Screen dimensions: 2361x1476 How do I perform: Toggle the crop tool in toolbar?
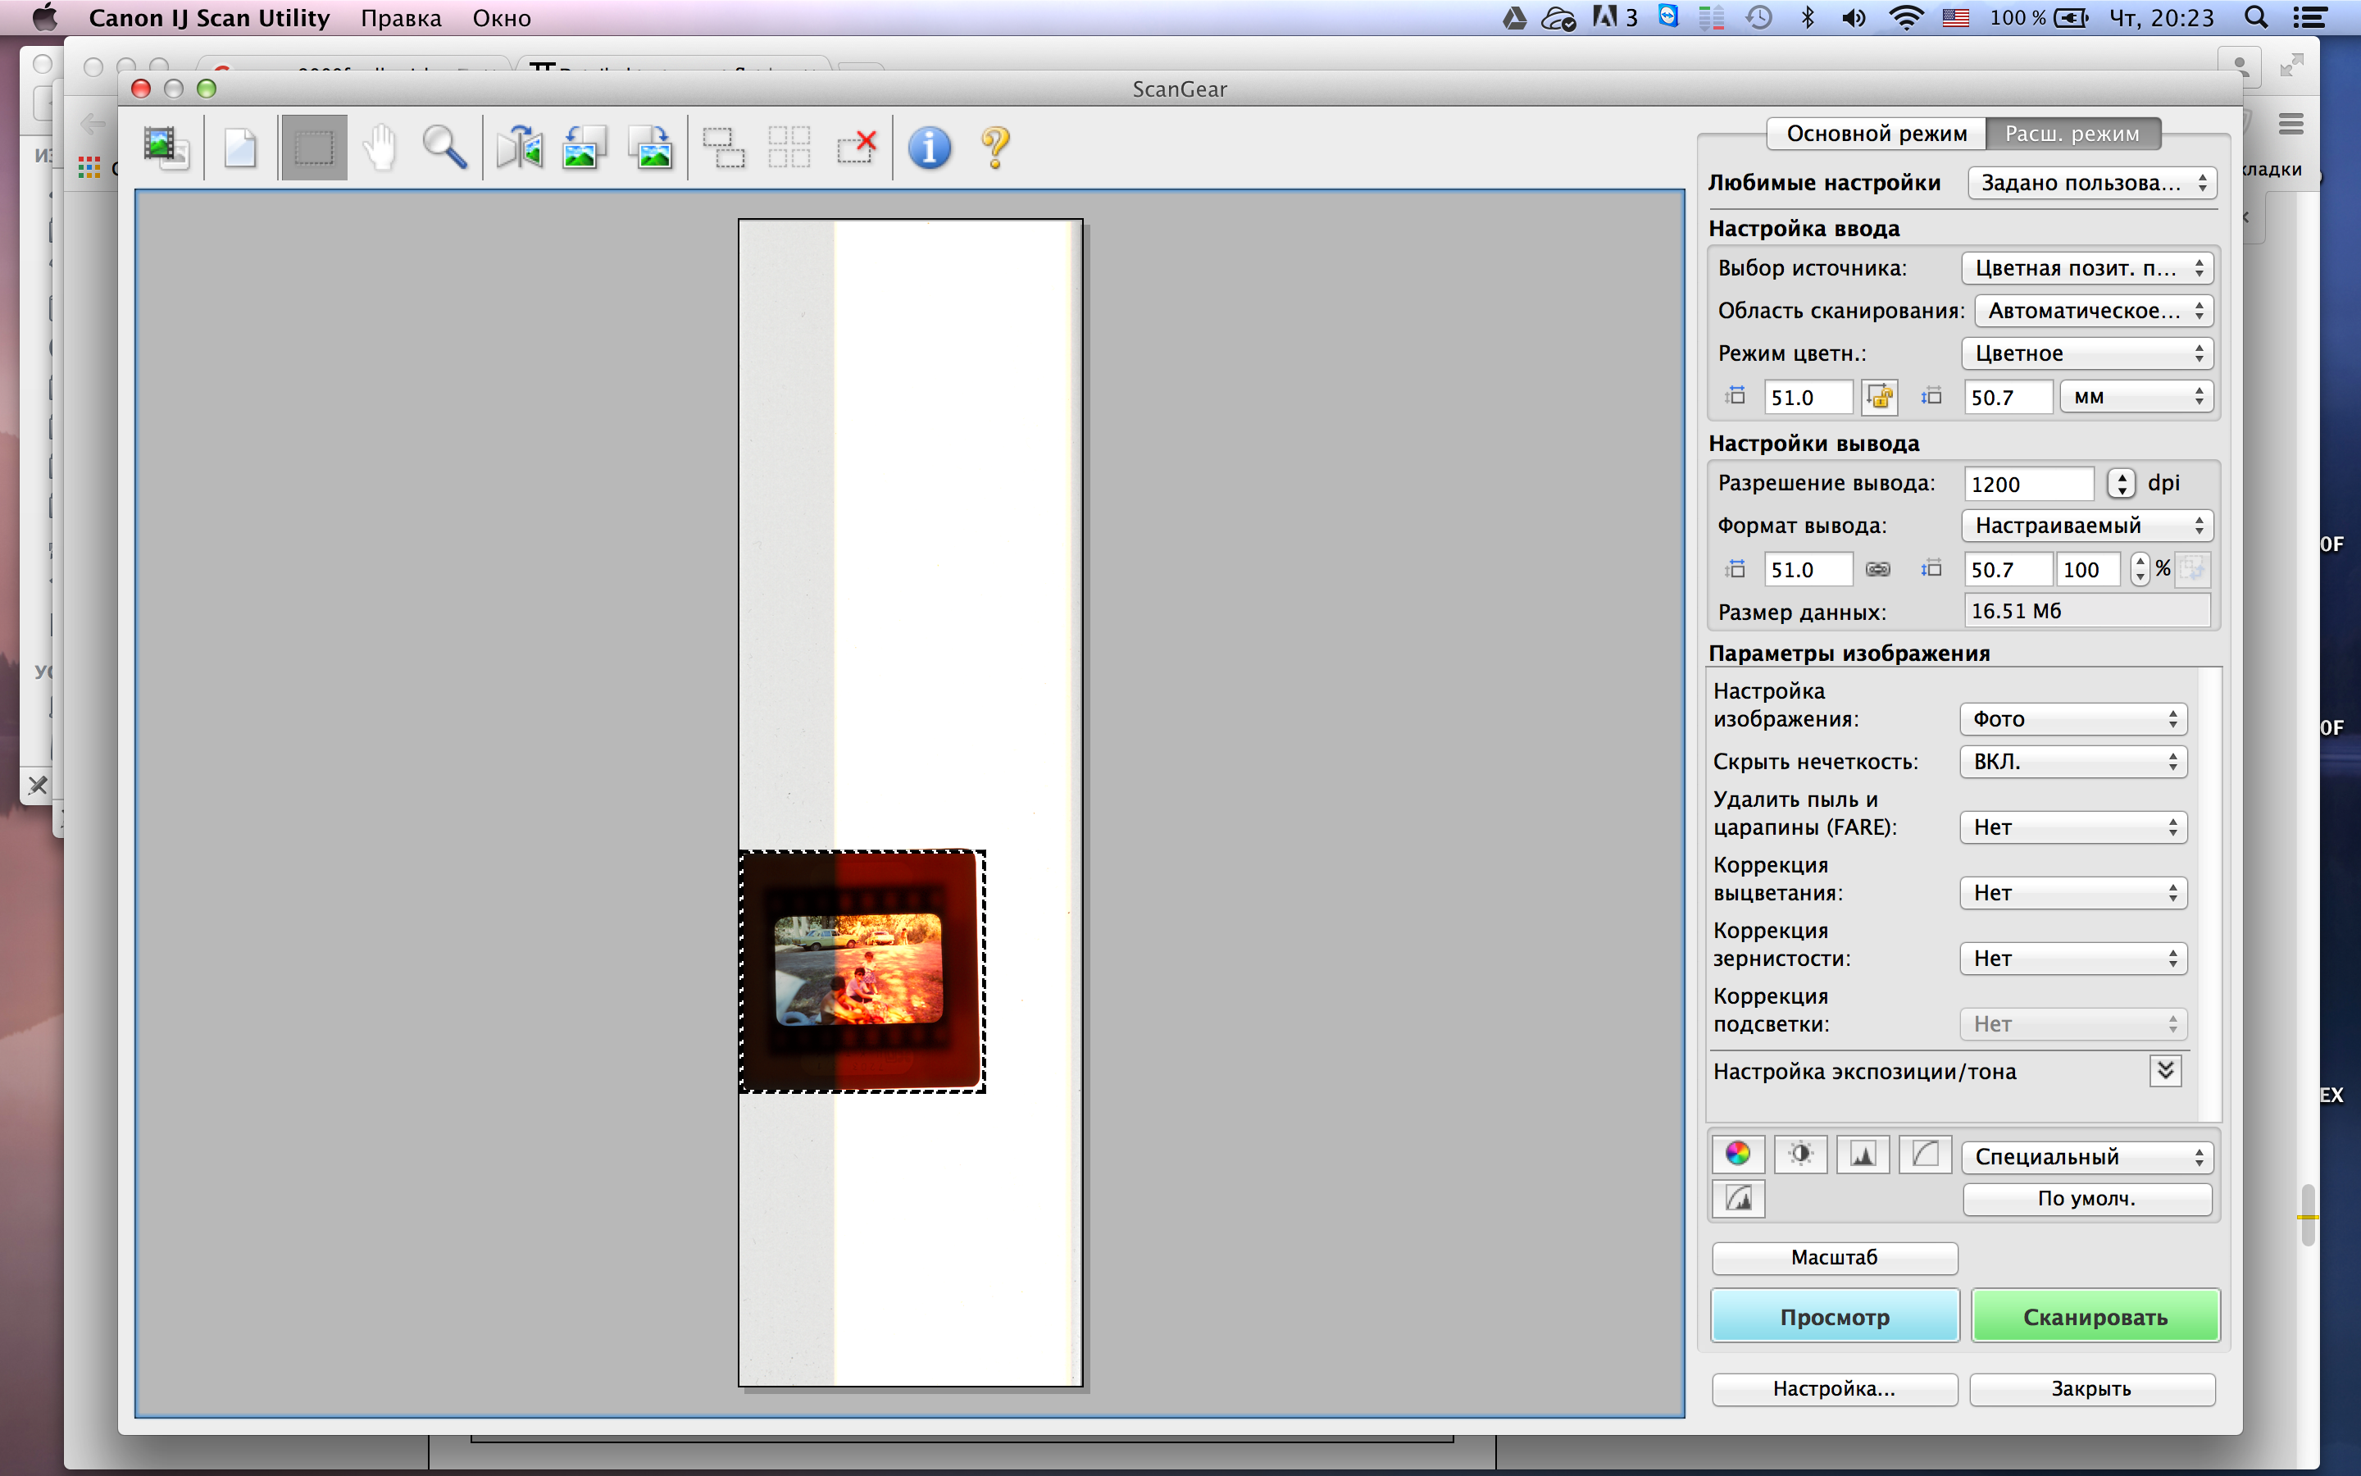point(314,148)
